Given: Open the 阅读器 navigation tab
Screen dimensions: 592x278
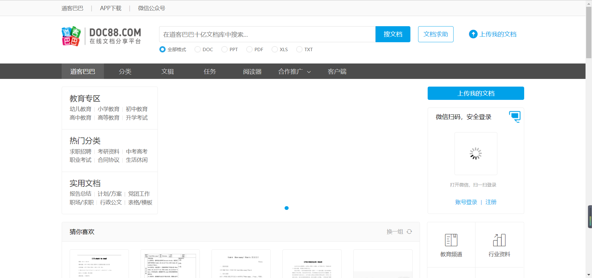Looking at the screenshot, I should 252,72.
